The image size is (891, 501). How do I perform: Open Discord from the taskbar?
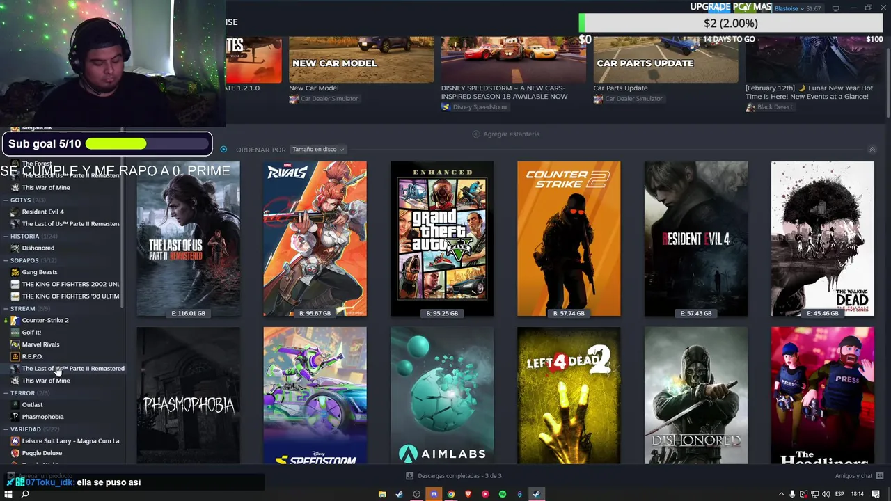[434, 494]
